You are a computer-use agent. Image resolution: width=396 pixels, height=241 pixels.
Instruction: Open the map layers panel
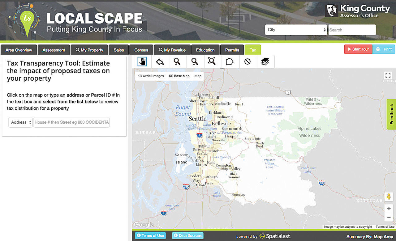(265, 61)
